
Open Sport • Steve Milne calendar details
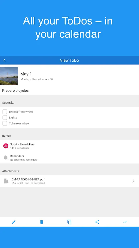(69, 146)
